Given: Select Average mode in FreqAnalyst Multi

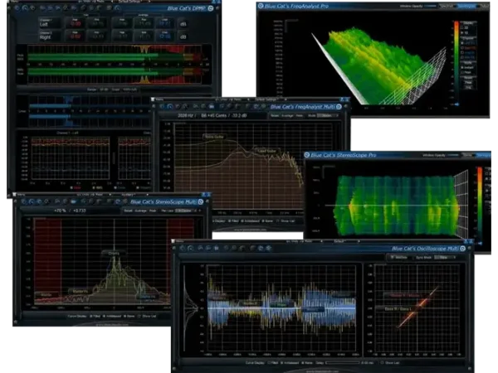Looking at the screenshot, I should click(x=287, y=116).
